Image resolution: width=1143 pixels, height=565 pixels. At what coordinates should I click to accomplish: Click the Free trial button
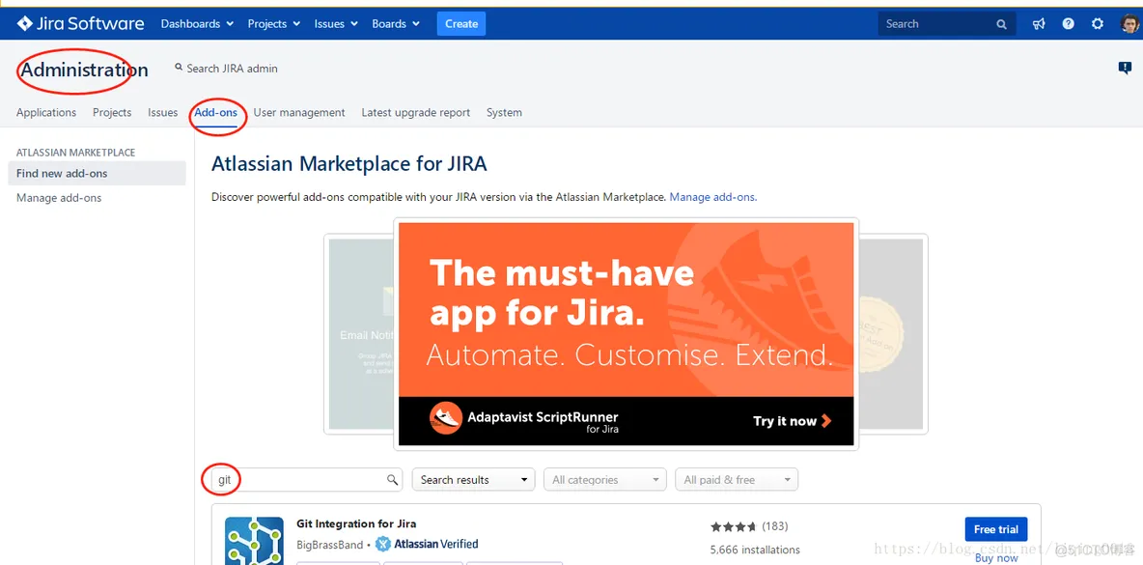pos(995,529)
